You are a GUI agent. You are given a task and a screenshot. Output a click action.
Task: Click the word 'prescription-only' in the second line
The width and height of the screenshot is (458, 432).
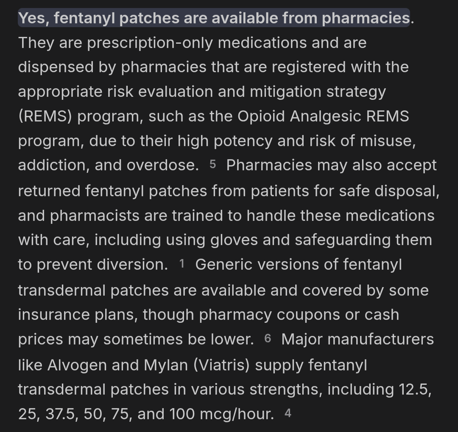pyautogui.click(x=150, y=43)
